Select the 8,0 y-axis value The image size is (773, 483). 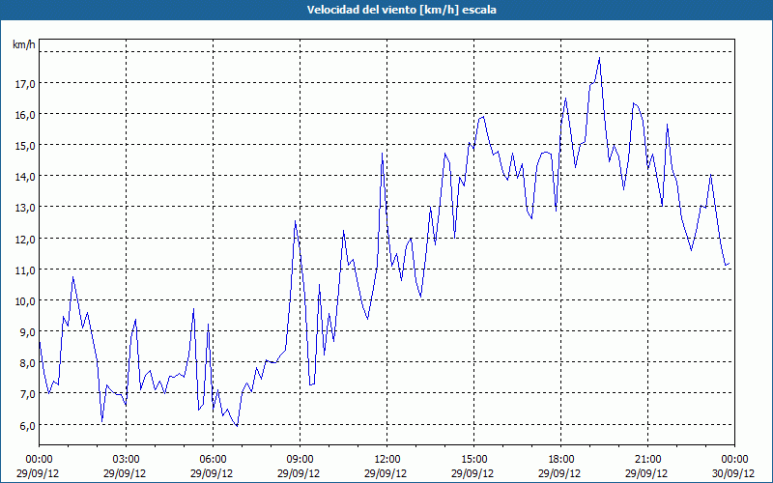[x=27, y=364]
